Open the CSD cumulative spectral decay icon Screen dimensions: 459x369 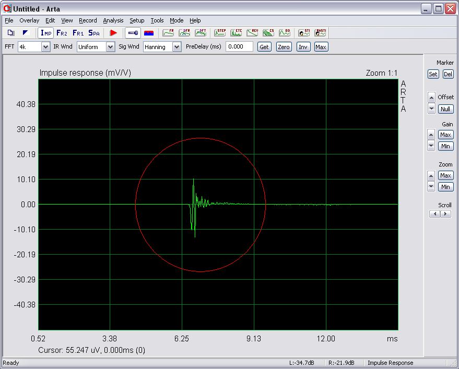tap(268, 33)
